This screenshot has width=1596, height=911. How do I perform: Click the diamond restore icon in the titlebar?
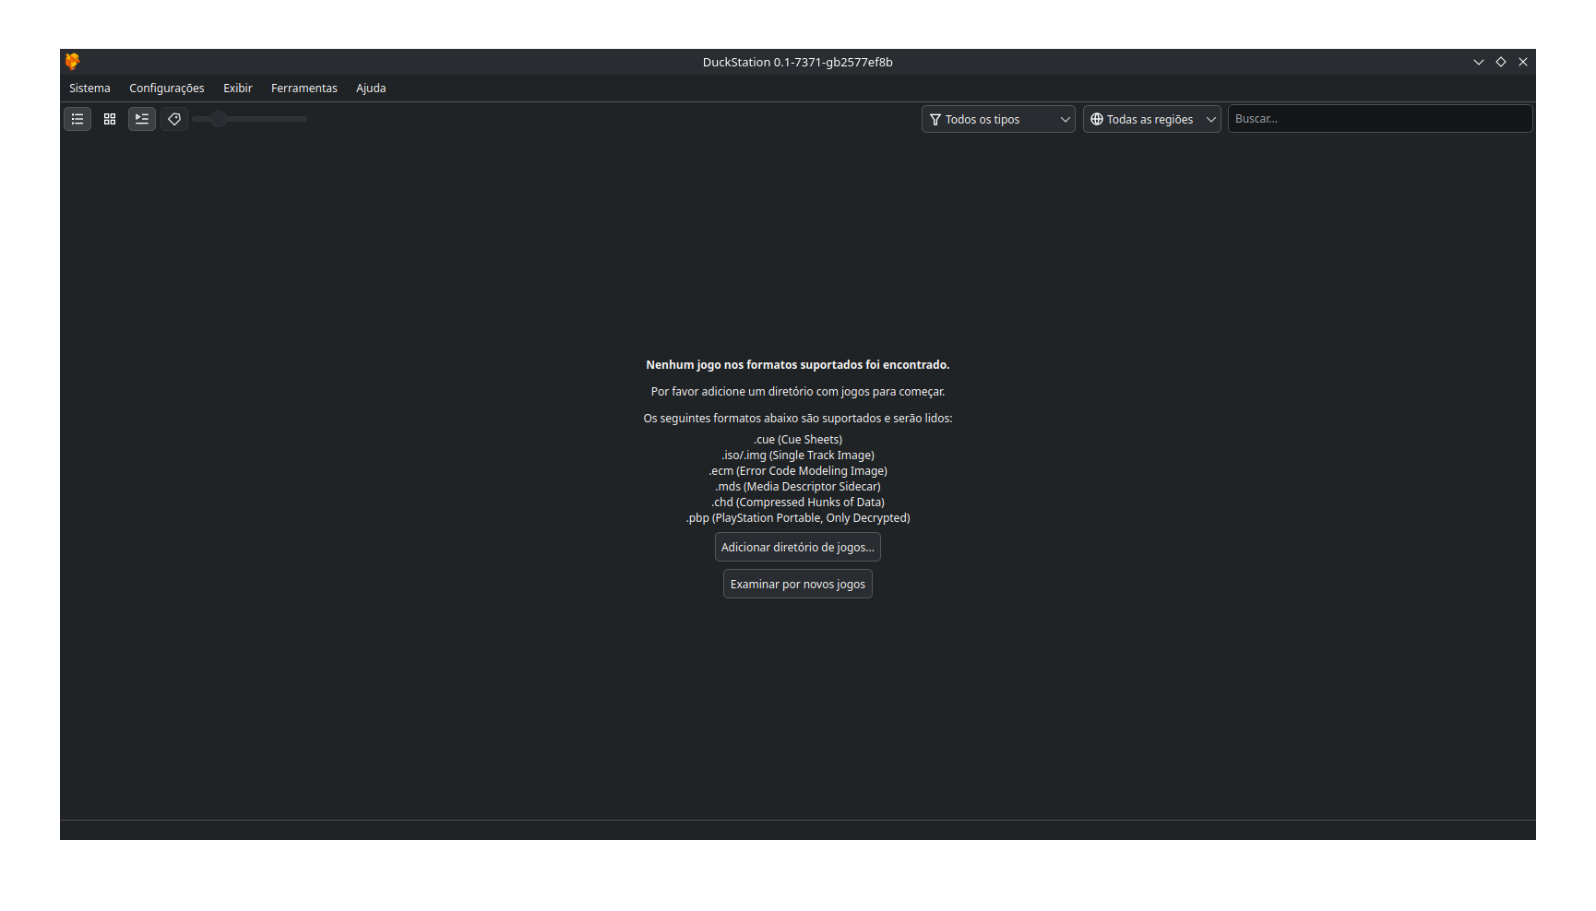tap(1501, 62)
